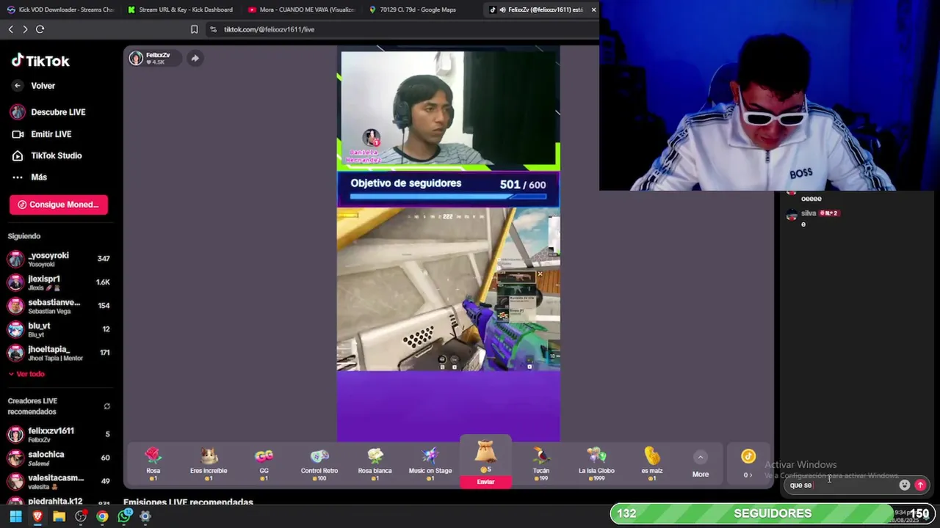The image size is (940, 528).
Task: Select the Tucán gift
Action: (x=541, y=464)
